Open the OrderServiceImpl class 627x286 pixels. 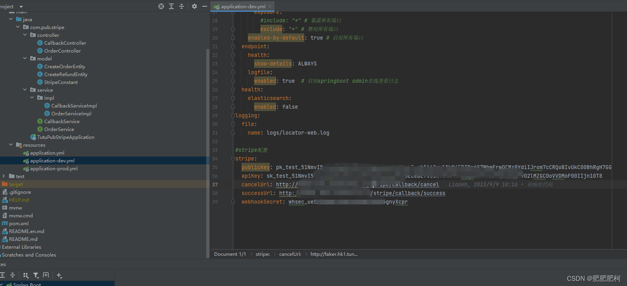pyautogui.click(x=71, y=113)
